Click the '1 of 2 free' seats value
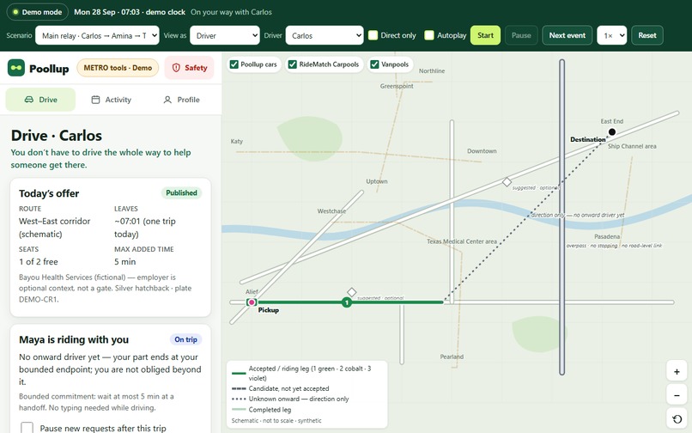Screen dimensions: 692x433 39,261
